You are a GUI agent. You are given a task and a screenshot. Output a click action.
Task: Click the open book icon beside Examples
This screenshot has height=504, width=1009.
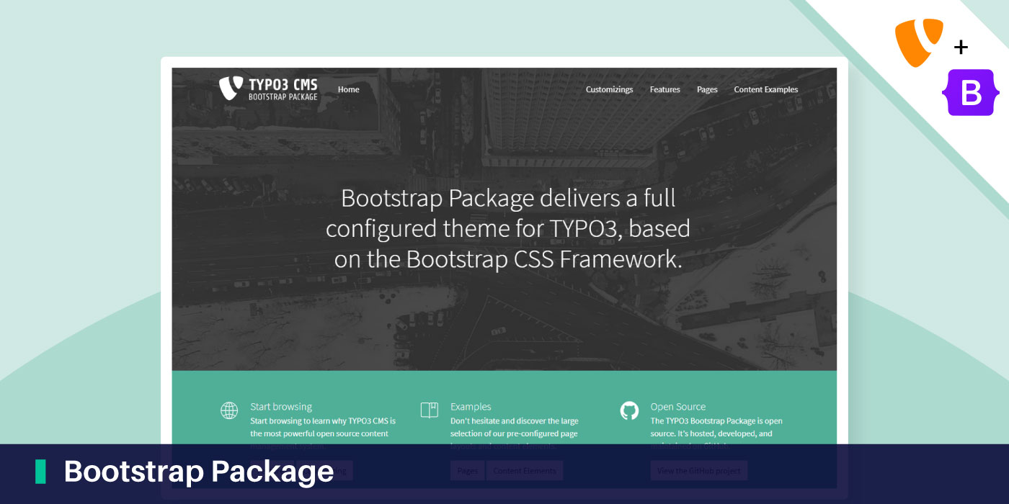pos(429,410)
